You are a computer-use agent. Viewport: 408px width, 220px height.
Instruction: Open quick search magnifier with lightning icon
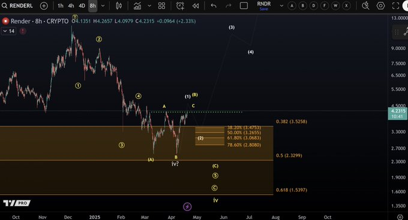(x=365, y=6)
